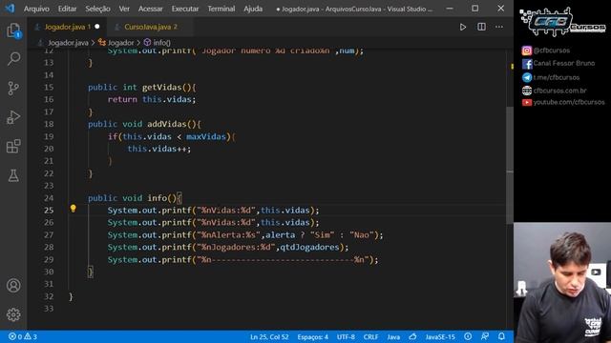This screenshot has height=343, width=611.
Task: Open the Manage gear menu
Action: pos(13,314)
